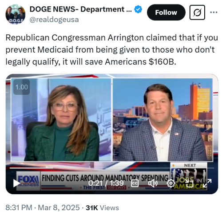Open the 8:31 PM · Mar 8, 2025 timestamp
222x212 pixels.
pyautogui.click(x=43, y=208)
